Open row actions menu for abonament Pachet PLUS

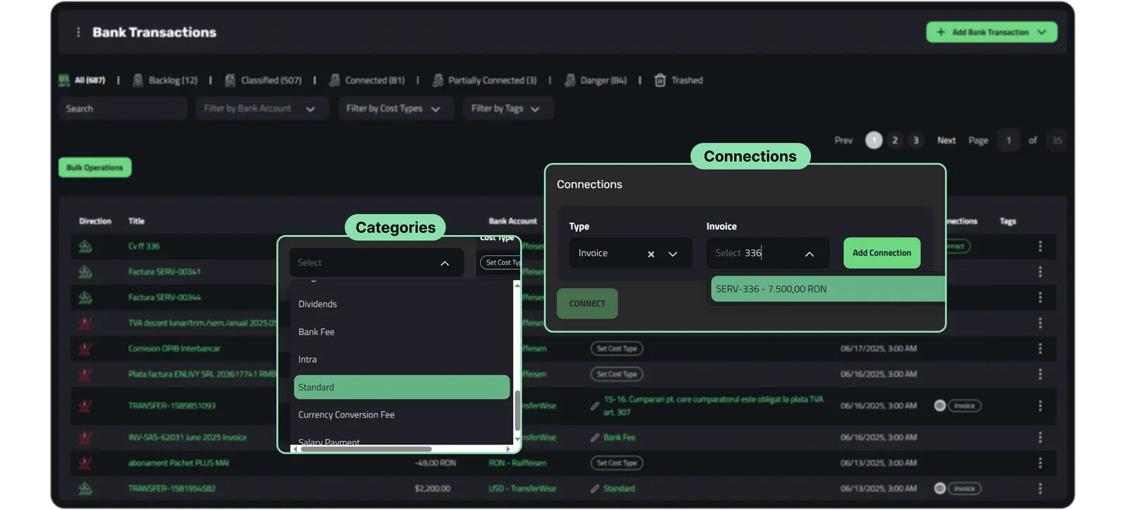click(x=1040, y=463)
